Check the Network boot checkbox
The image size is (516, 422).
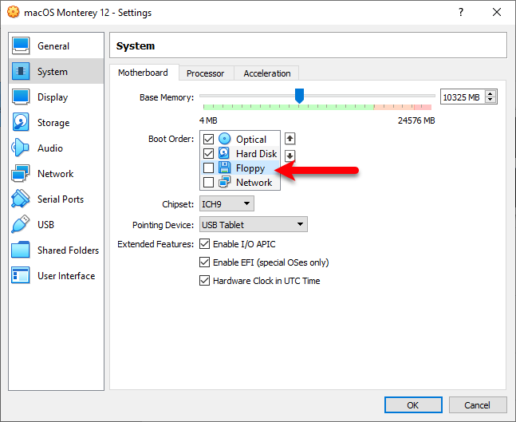click(208, 182)
